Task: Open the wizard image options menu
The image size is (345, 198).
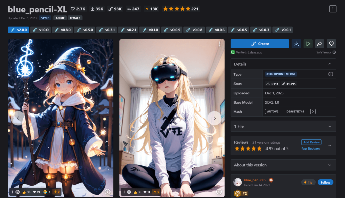Action: click(x=108, y=44)
